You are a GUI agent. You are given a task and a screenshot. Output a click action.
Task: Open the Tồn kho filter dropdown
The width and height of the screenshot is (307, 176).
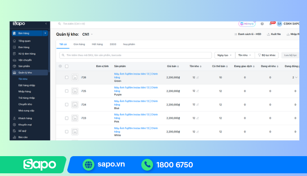[245, 55]
